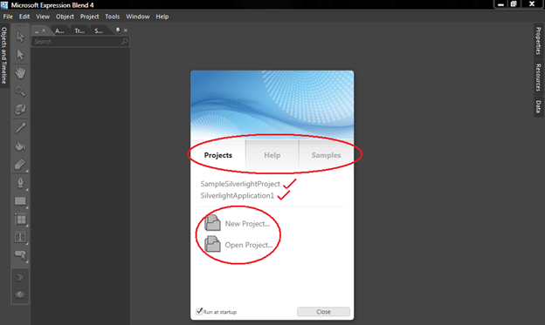
Task: Choose the Grid layout panel tool
Action: coord(20,220)
